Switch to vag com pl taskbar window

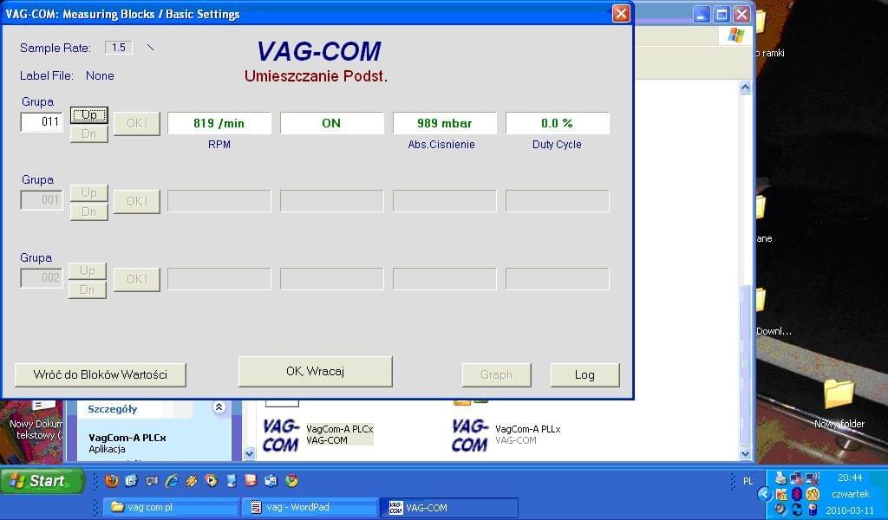coord(172,507)
